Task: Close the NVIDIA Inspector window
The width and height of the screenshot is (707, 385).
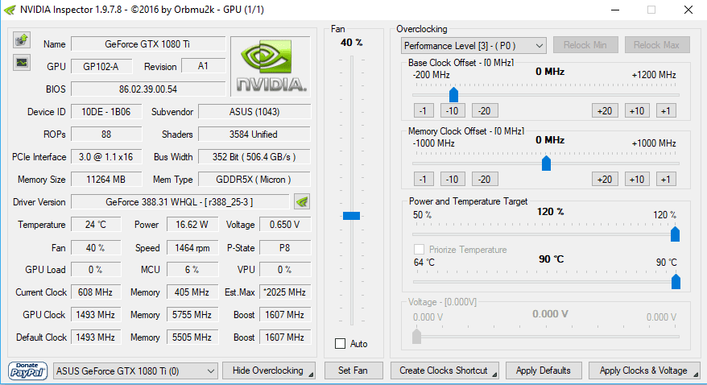Action: (688, 10)
